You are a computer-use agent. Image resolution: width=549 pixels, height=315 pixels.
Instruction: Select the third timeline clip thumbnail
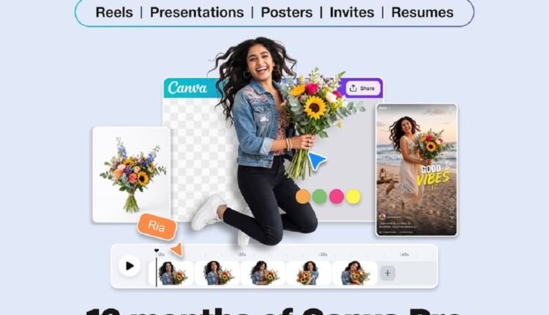coord(264,273)
